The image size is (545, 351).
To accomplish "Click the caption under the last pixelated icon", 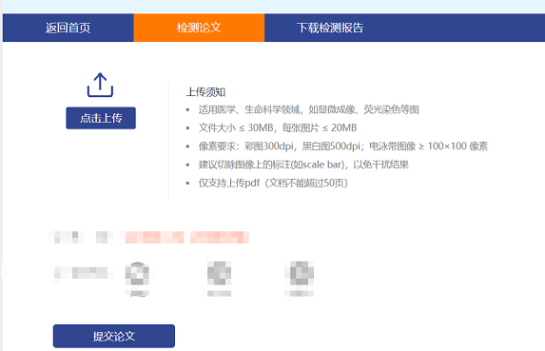I will (300, 293).
